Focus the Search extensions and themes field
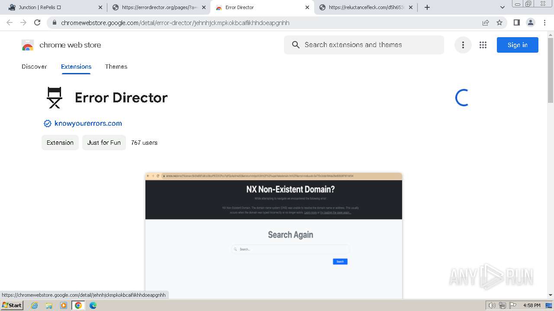 (364, 45)
